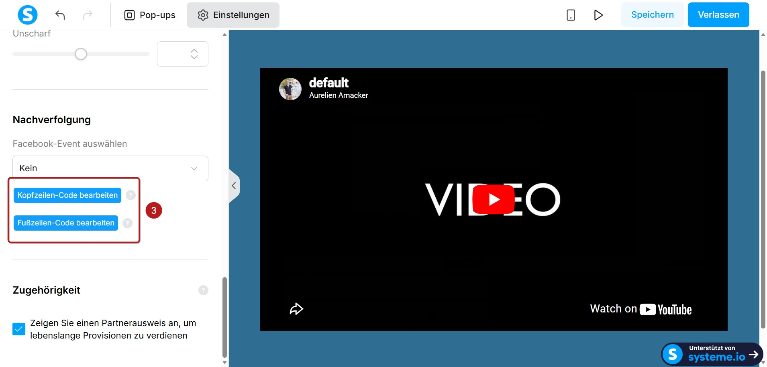
Task: Undo the last change
Action: (60, 15)
